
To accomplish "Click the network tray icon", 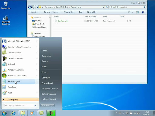I will click(x=135, y=113).
